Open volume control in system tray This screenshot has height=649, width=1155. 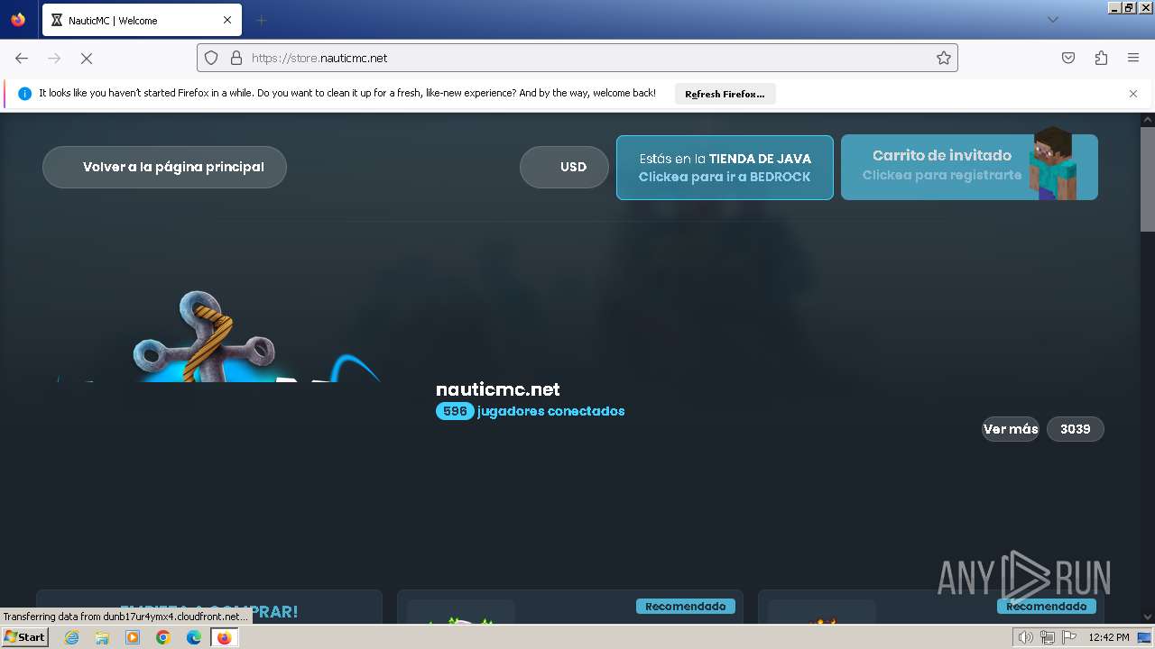coord(1025,637)
